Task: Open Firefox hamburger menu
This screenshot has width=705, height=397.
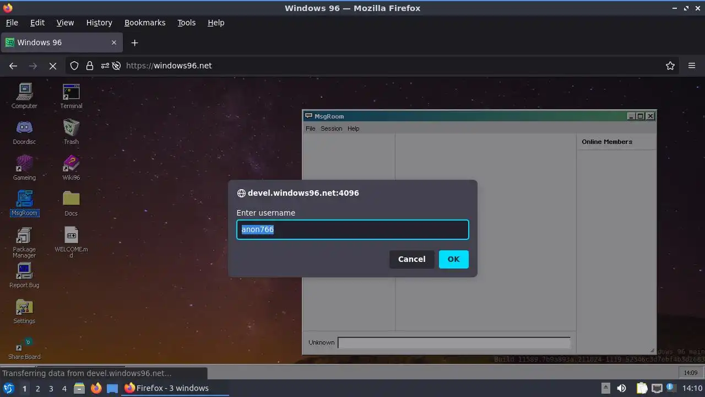Action: point(692,66)
